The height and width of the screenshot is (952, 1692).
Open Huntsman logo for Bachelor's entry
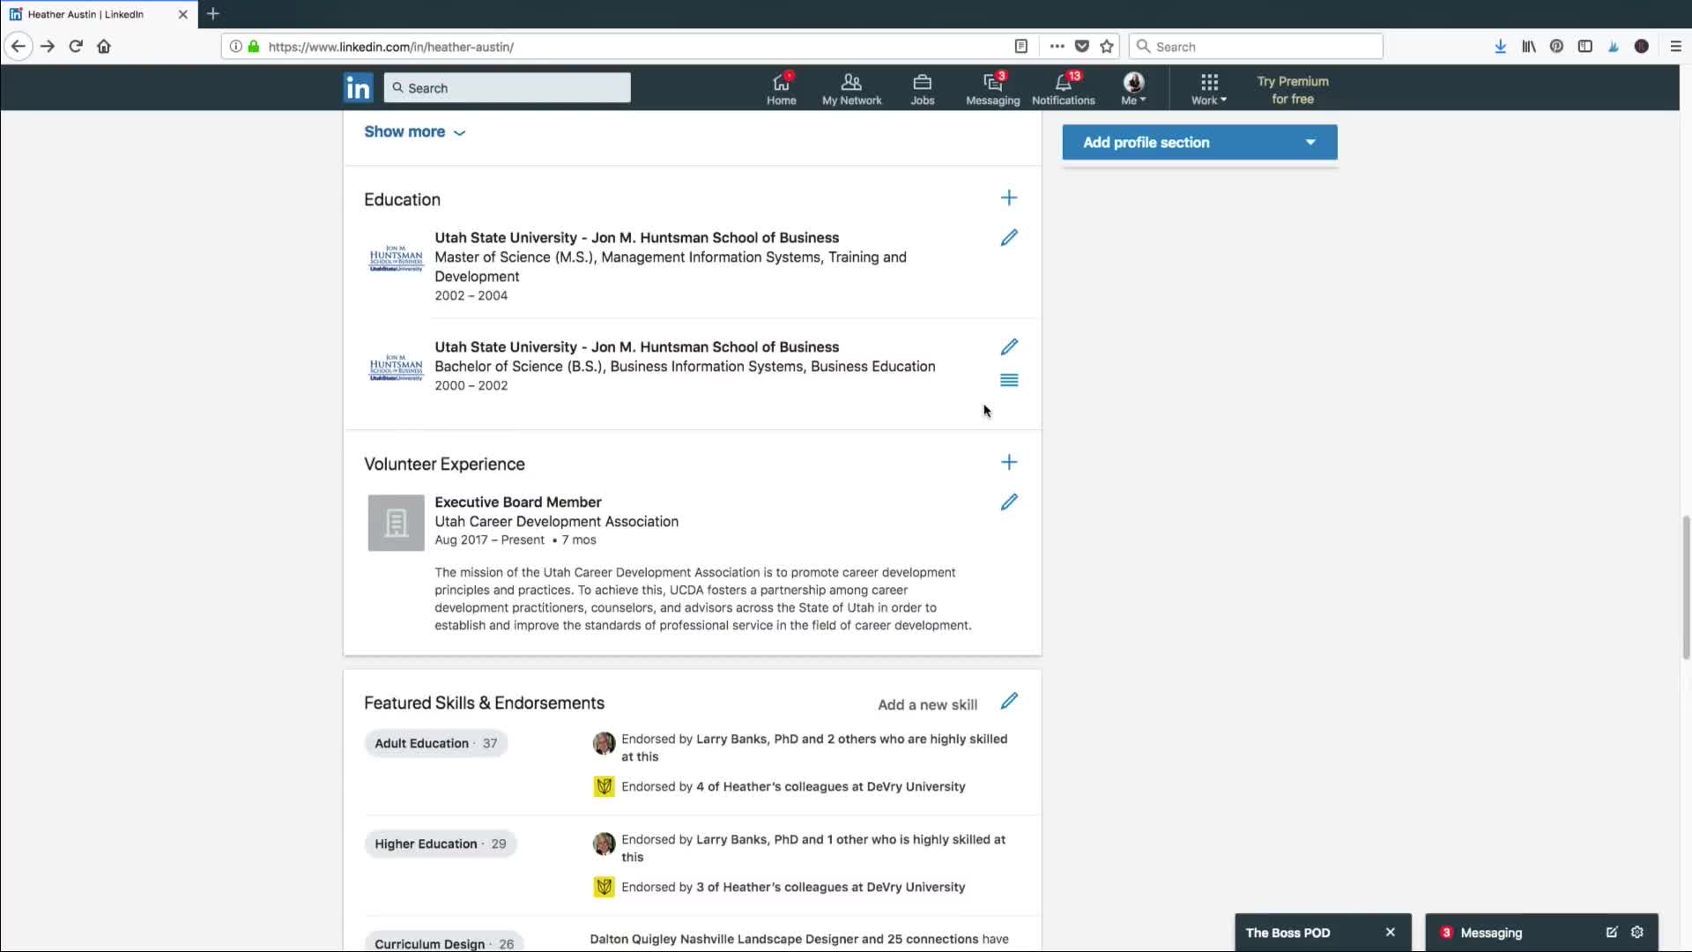point(396,368)
